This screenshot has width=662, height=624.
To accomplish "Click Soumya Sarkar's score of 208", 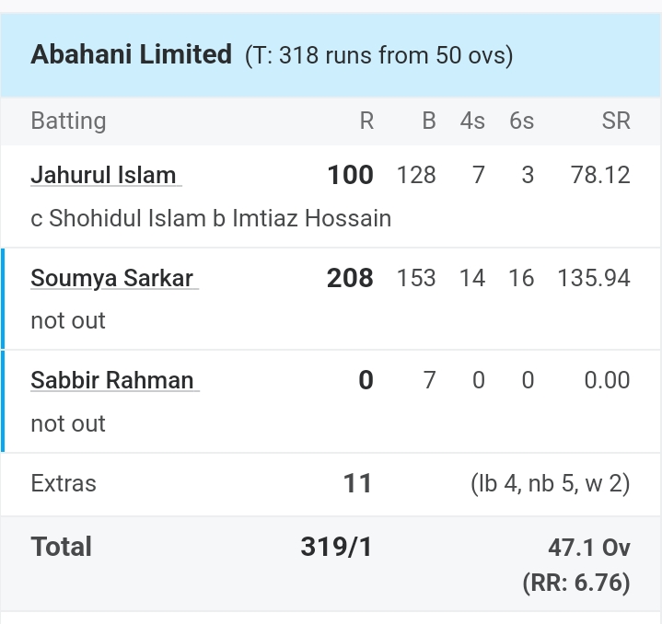I will 350,278.
